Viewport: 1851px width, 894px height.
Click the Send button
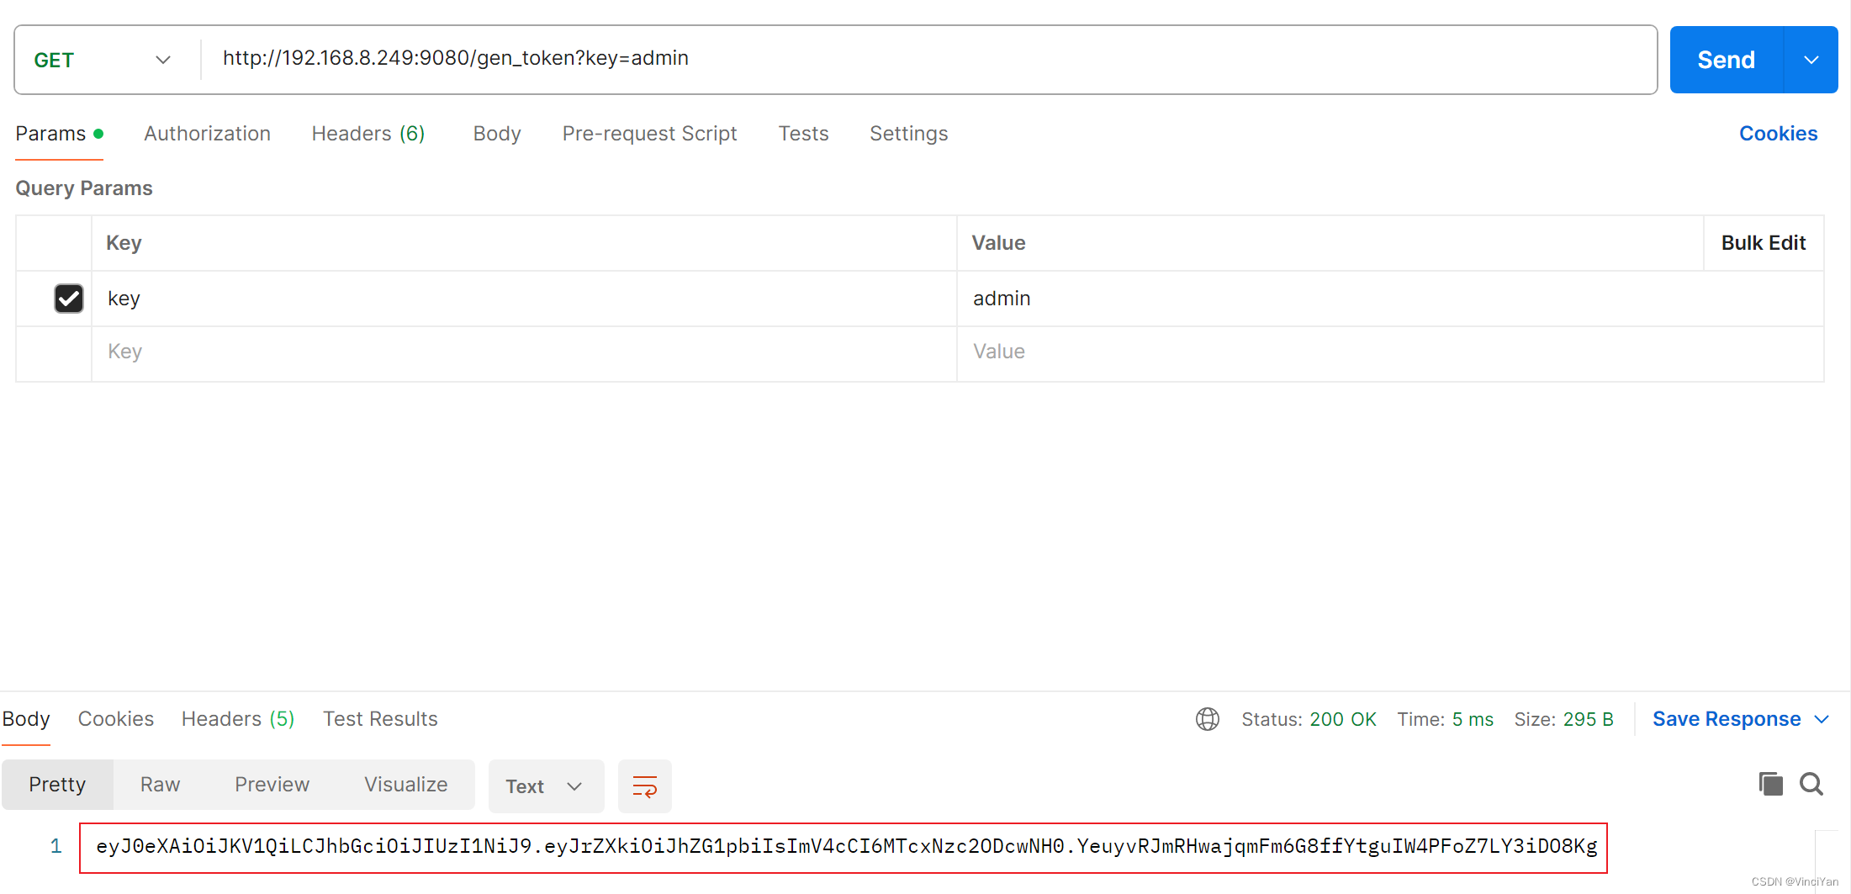click(1726, 59)
